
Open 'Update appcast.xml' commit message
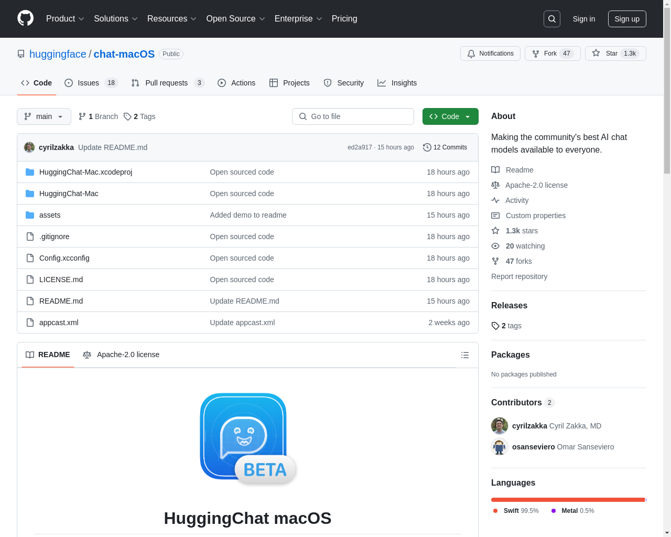(242, 323)
